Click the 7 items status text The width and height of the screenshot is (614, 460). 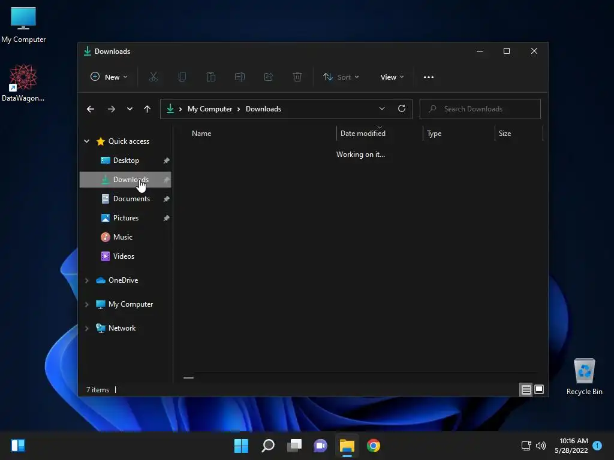point(98,390)
